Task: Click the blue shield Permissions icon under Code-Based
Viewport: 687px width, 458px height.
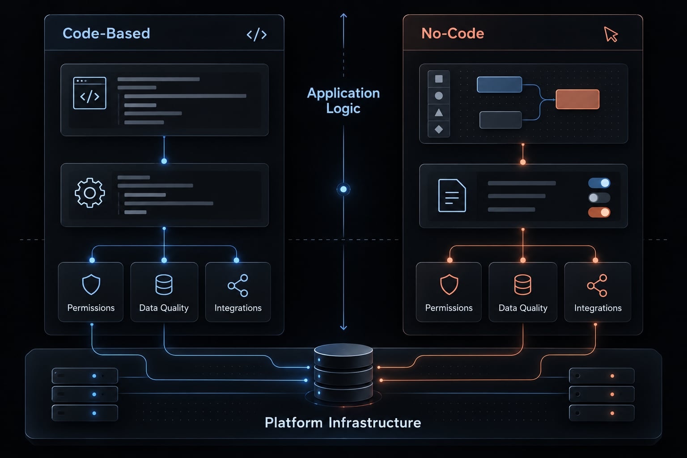Action: point(91,284)
